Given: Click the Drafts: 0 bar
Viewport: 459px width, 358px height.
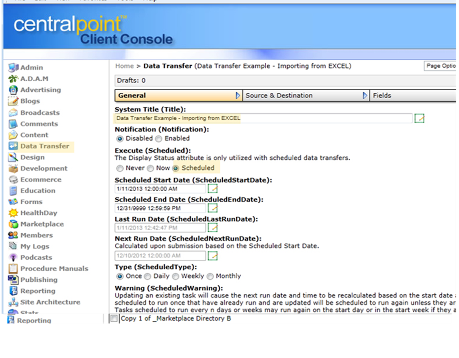Looking at the screenshot, I should coord(285,81).
